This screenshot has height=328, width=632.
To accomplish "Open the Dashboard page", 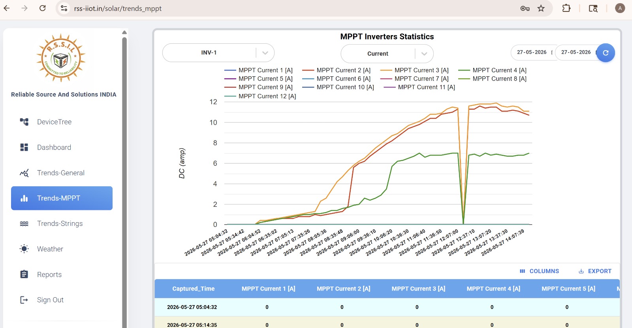I will pyautogui.click(x=54, y=147).
